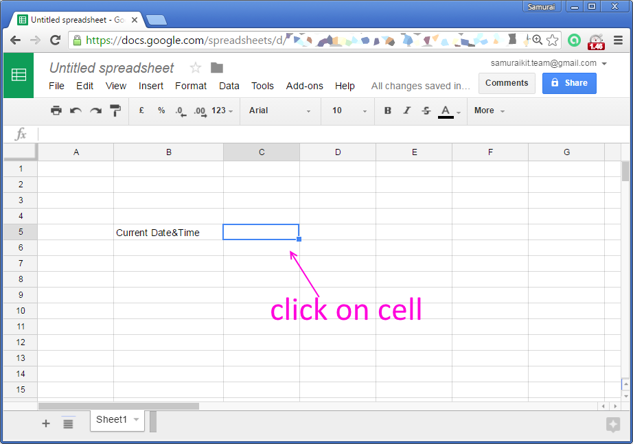Screen dimensions: 633x444
Task: Click the Print icon in toolbar
Action: [56, 110]
